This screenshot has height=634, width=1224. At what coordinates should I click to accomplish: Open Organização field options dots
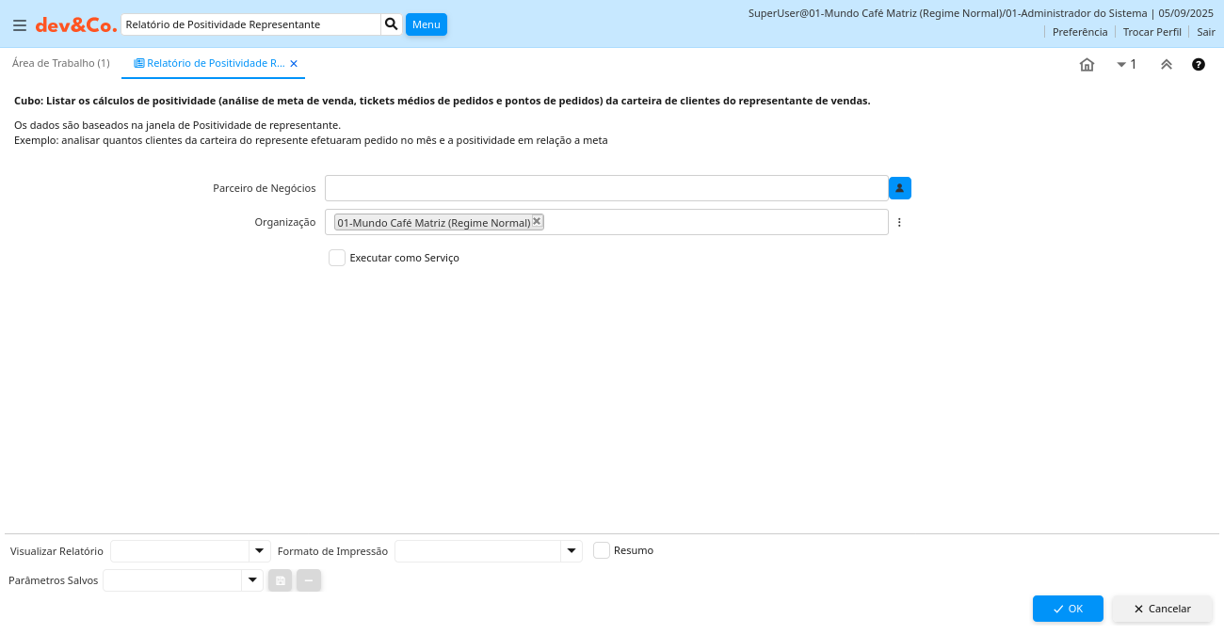899,223
